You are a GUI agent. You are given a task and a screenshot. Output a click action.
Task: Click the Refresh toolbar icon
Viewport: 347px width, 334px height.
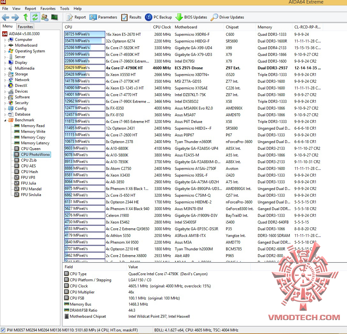(35, 17)
